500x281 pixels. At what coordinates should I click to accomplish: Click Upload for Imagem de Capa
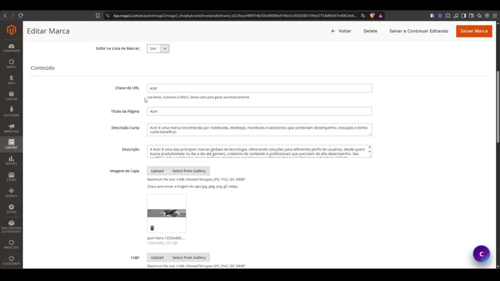pos(157,171)
